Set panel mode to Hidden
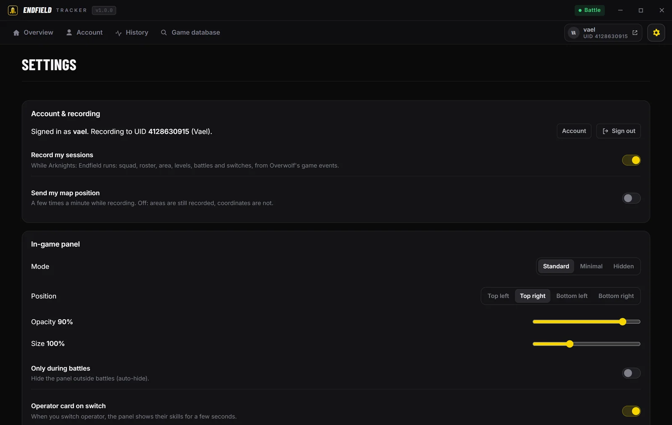672x425 pixels. pos(623,266)
